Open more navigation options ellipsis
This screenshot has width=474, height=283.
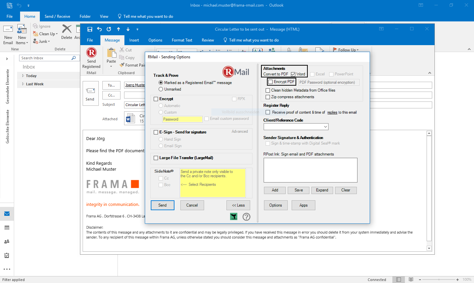coord(7,269)
